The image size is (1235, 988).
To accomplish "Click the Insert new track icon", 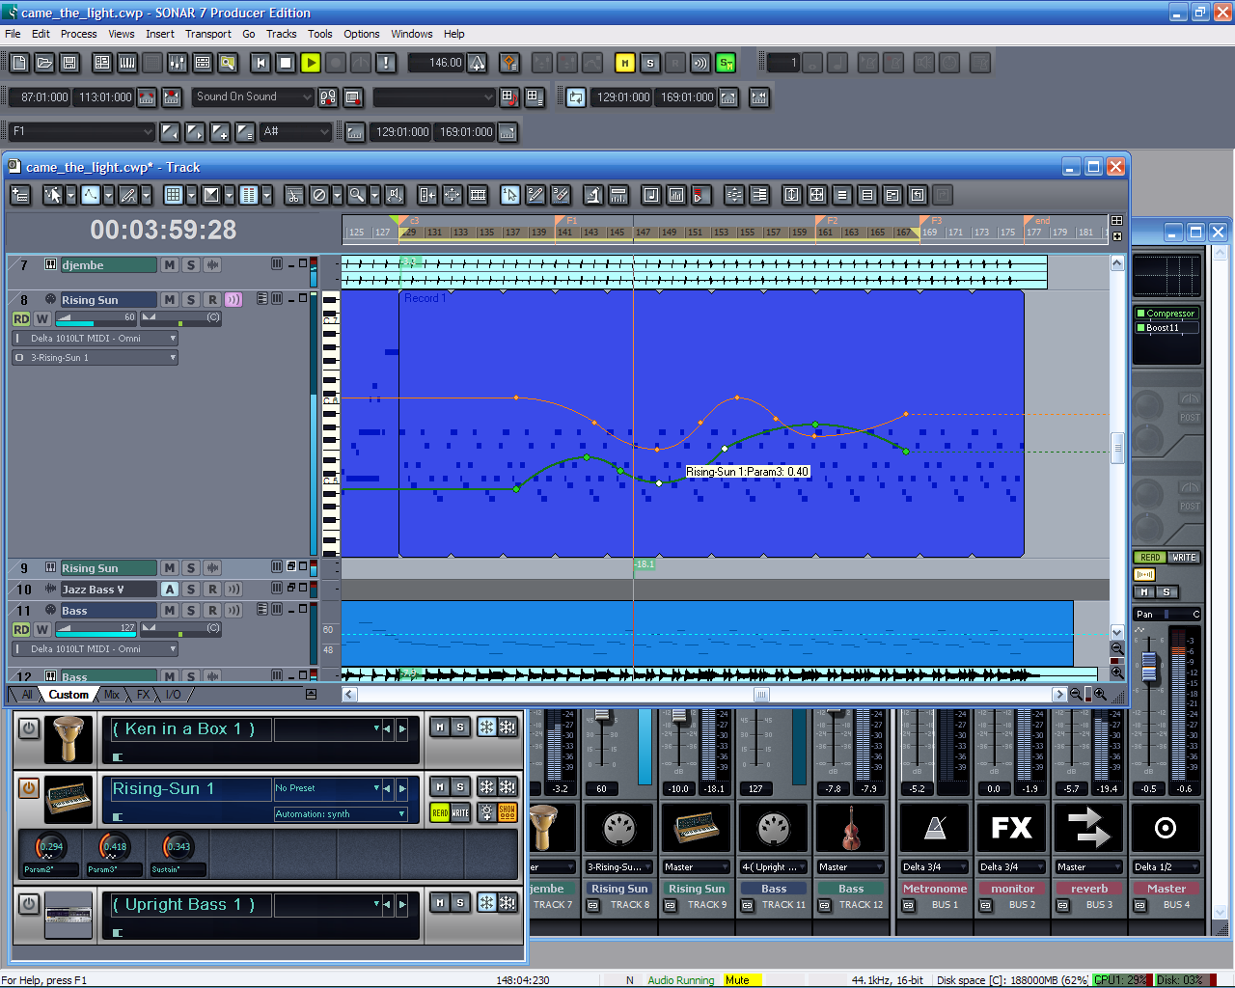I will 19,195.
